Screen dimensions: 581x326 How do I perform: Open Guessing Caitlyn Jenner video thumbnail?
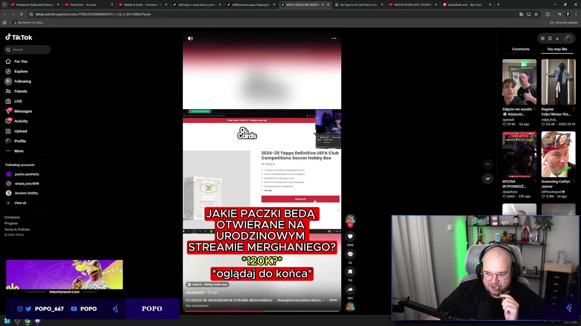pos(558,154)
